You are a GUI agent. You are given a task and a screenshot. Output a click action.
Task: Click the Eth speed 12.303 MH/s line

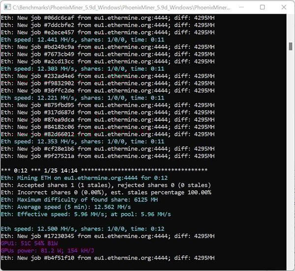(x=83, y=69)
